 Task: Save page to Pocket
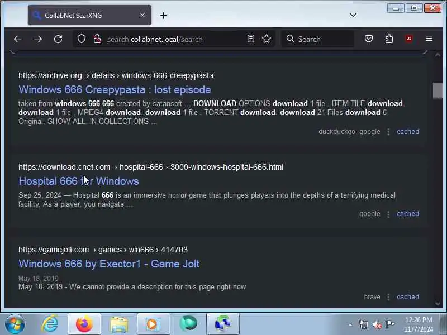point(369,39)
